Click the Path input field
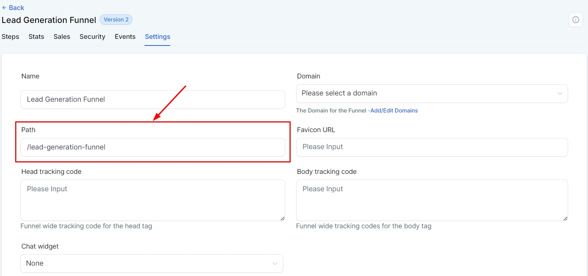The width and height of the screenshot is (588, 276). [152, 147]
